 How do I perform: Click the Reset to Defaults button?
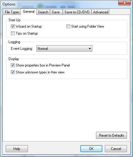point(111,135)
